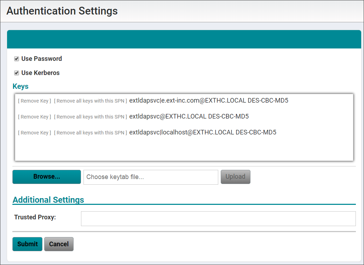Submit the authentication settings
This screenshot has width=364, height=265.
click(x=27, y=244)
